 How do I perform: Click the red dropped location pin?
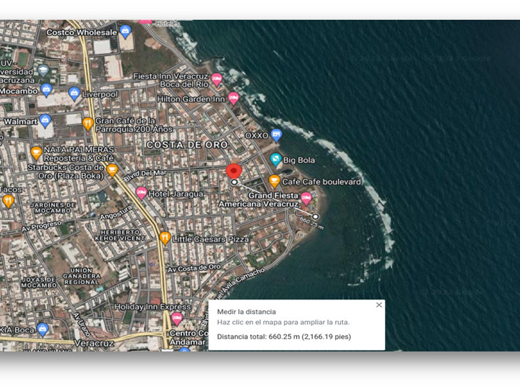click(x=234, y=171)
